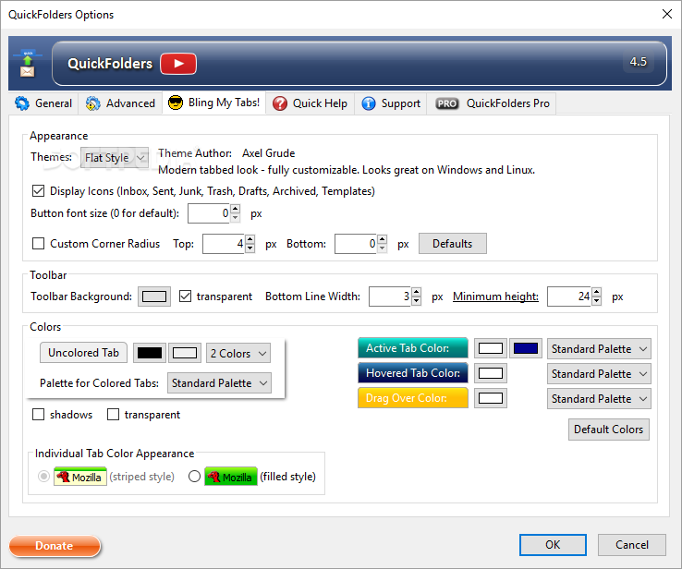The width and height of the screenshot is (682, 569).
Task: Click the Defaults button for corner radius
Action: click(452, 244)
